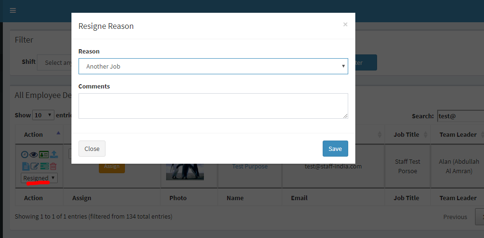Click the red trash delete icon

pyautogui.click(x=53, y=166)
